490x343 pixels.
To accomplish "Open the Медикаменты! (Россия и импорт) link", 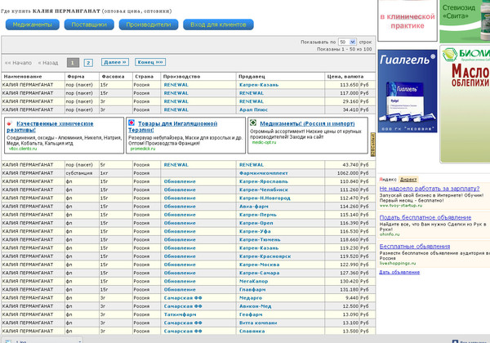I will coord(307,123).
